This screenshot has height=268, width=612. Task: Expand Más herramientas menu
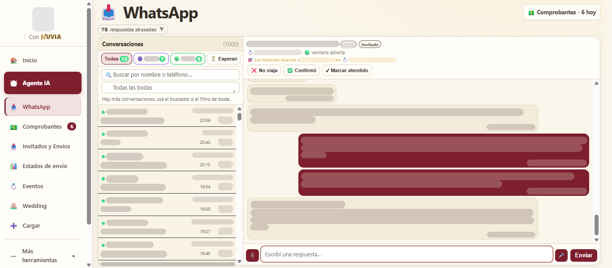click(x=43, y=256)
